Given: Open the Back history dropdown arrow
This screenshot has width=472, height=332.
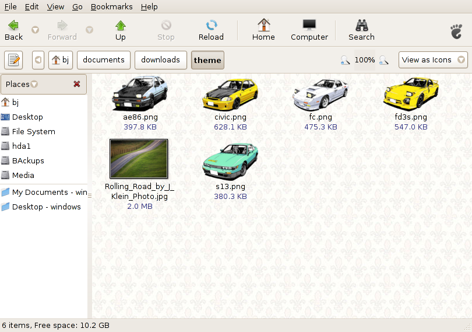Looking at the screenshot, I should coord(35,30).
